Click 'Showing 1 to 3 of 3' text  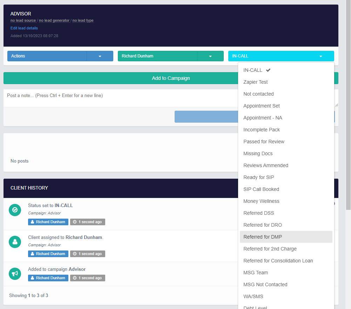(x=29, y=296)
